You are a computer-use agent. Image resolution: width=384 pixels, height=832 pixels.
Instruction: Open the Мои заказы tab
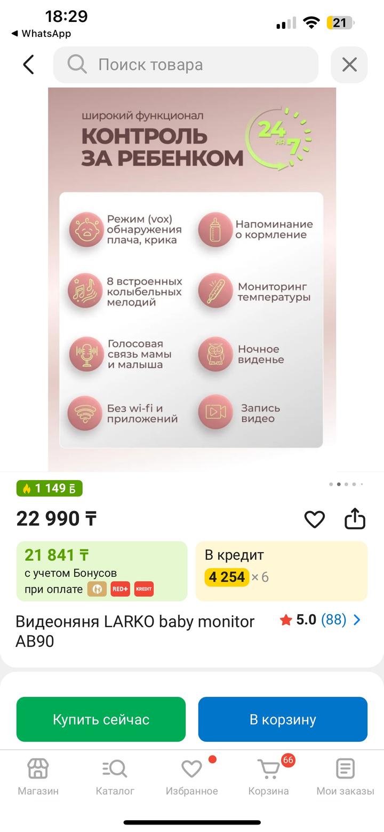(345, 777)
